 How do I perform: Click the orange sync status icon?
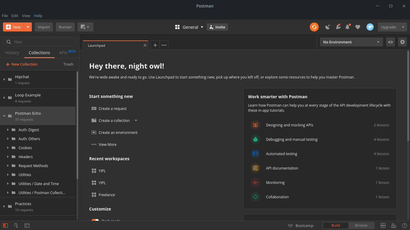[314, 27]
